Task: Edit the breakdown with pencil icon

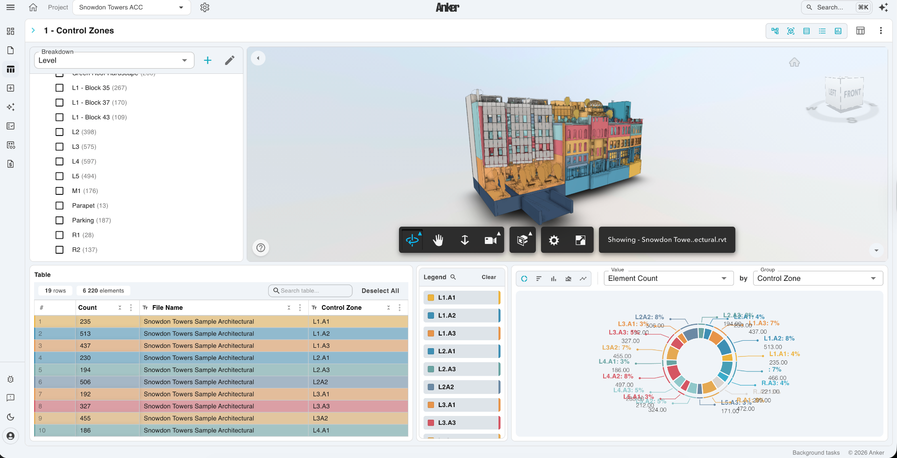Action: click(x=230, y=60)
